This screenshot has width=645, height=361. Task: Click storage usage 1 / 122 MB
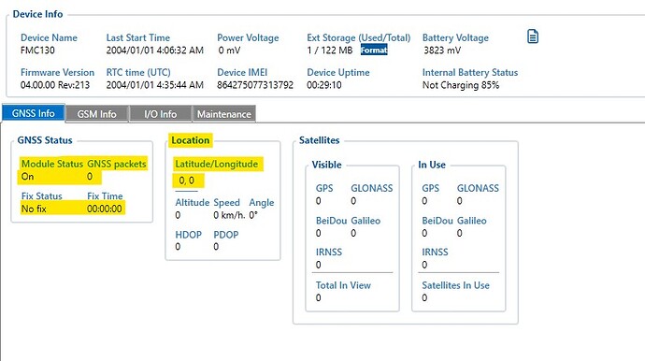[330, 51]
